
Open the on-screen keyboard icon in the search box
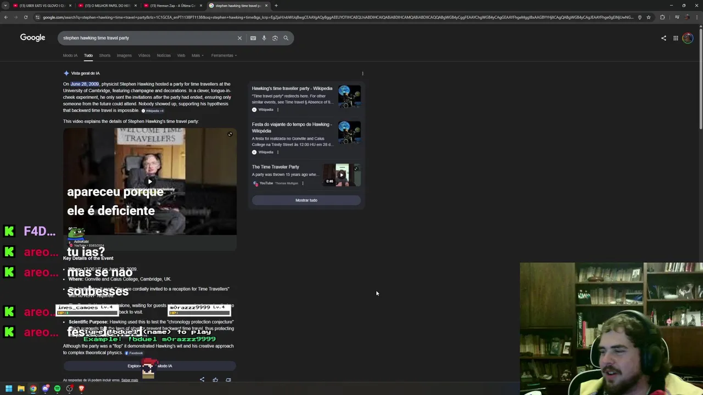point(253,38)
